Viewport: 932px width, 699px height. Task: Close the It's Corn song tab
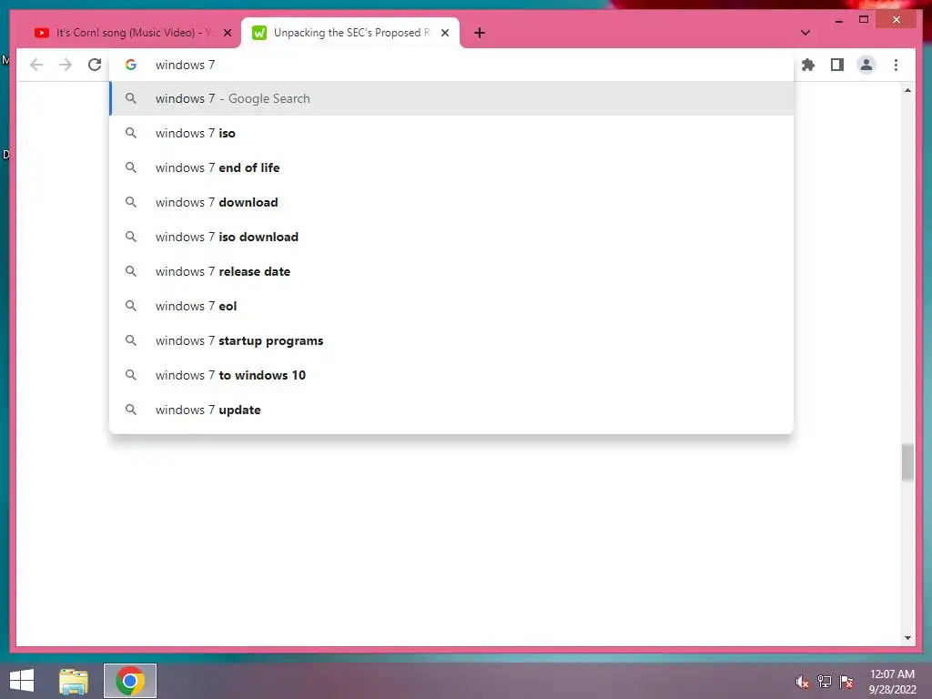(x=227, y=33)
